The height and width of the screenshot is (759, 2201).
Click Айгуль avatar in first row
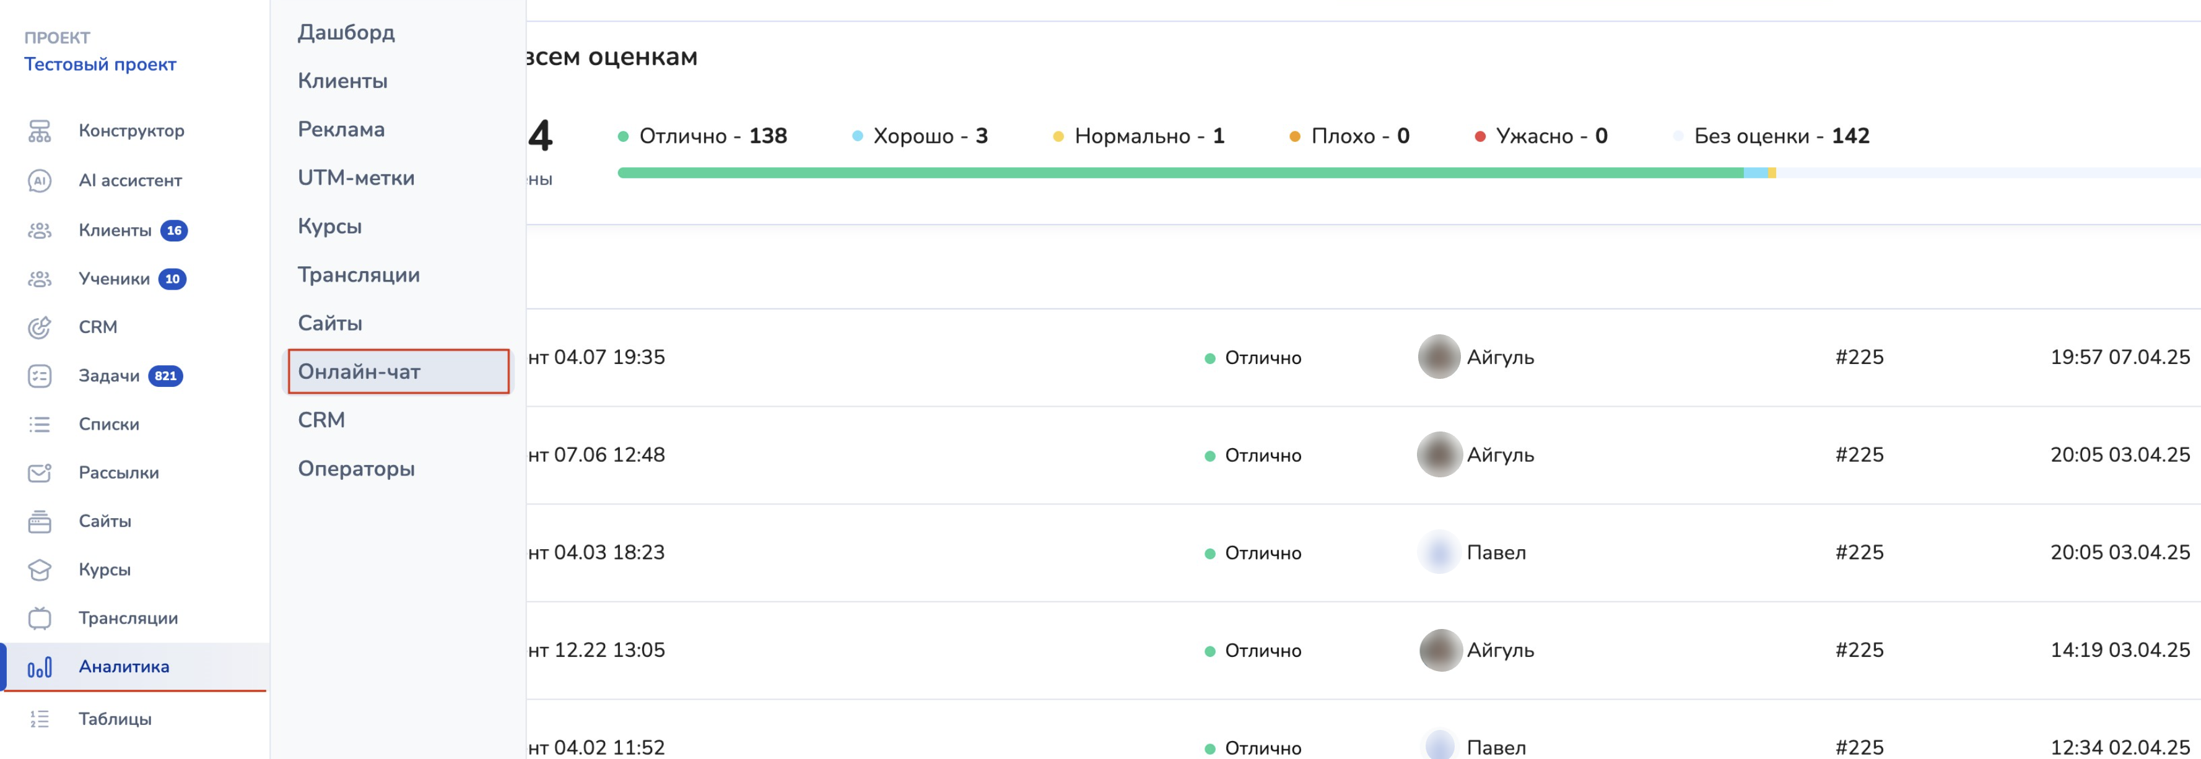tap(1439, 357)
